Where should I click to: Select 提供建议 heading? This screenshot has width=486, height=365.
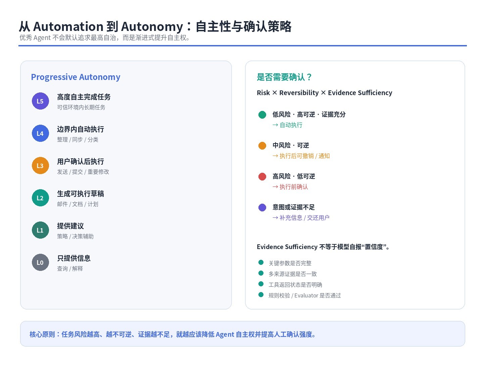point(70,226)
